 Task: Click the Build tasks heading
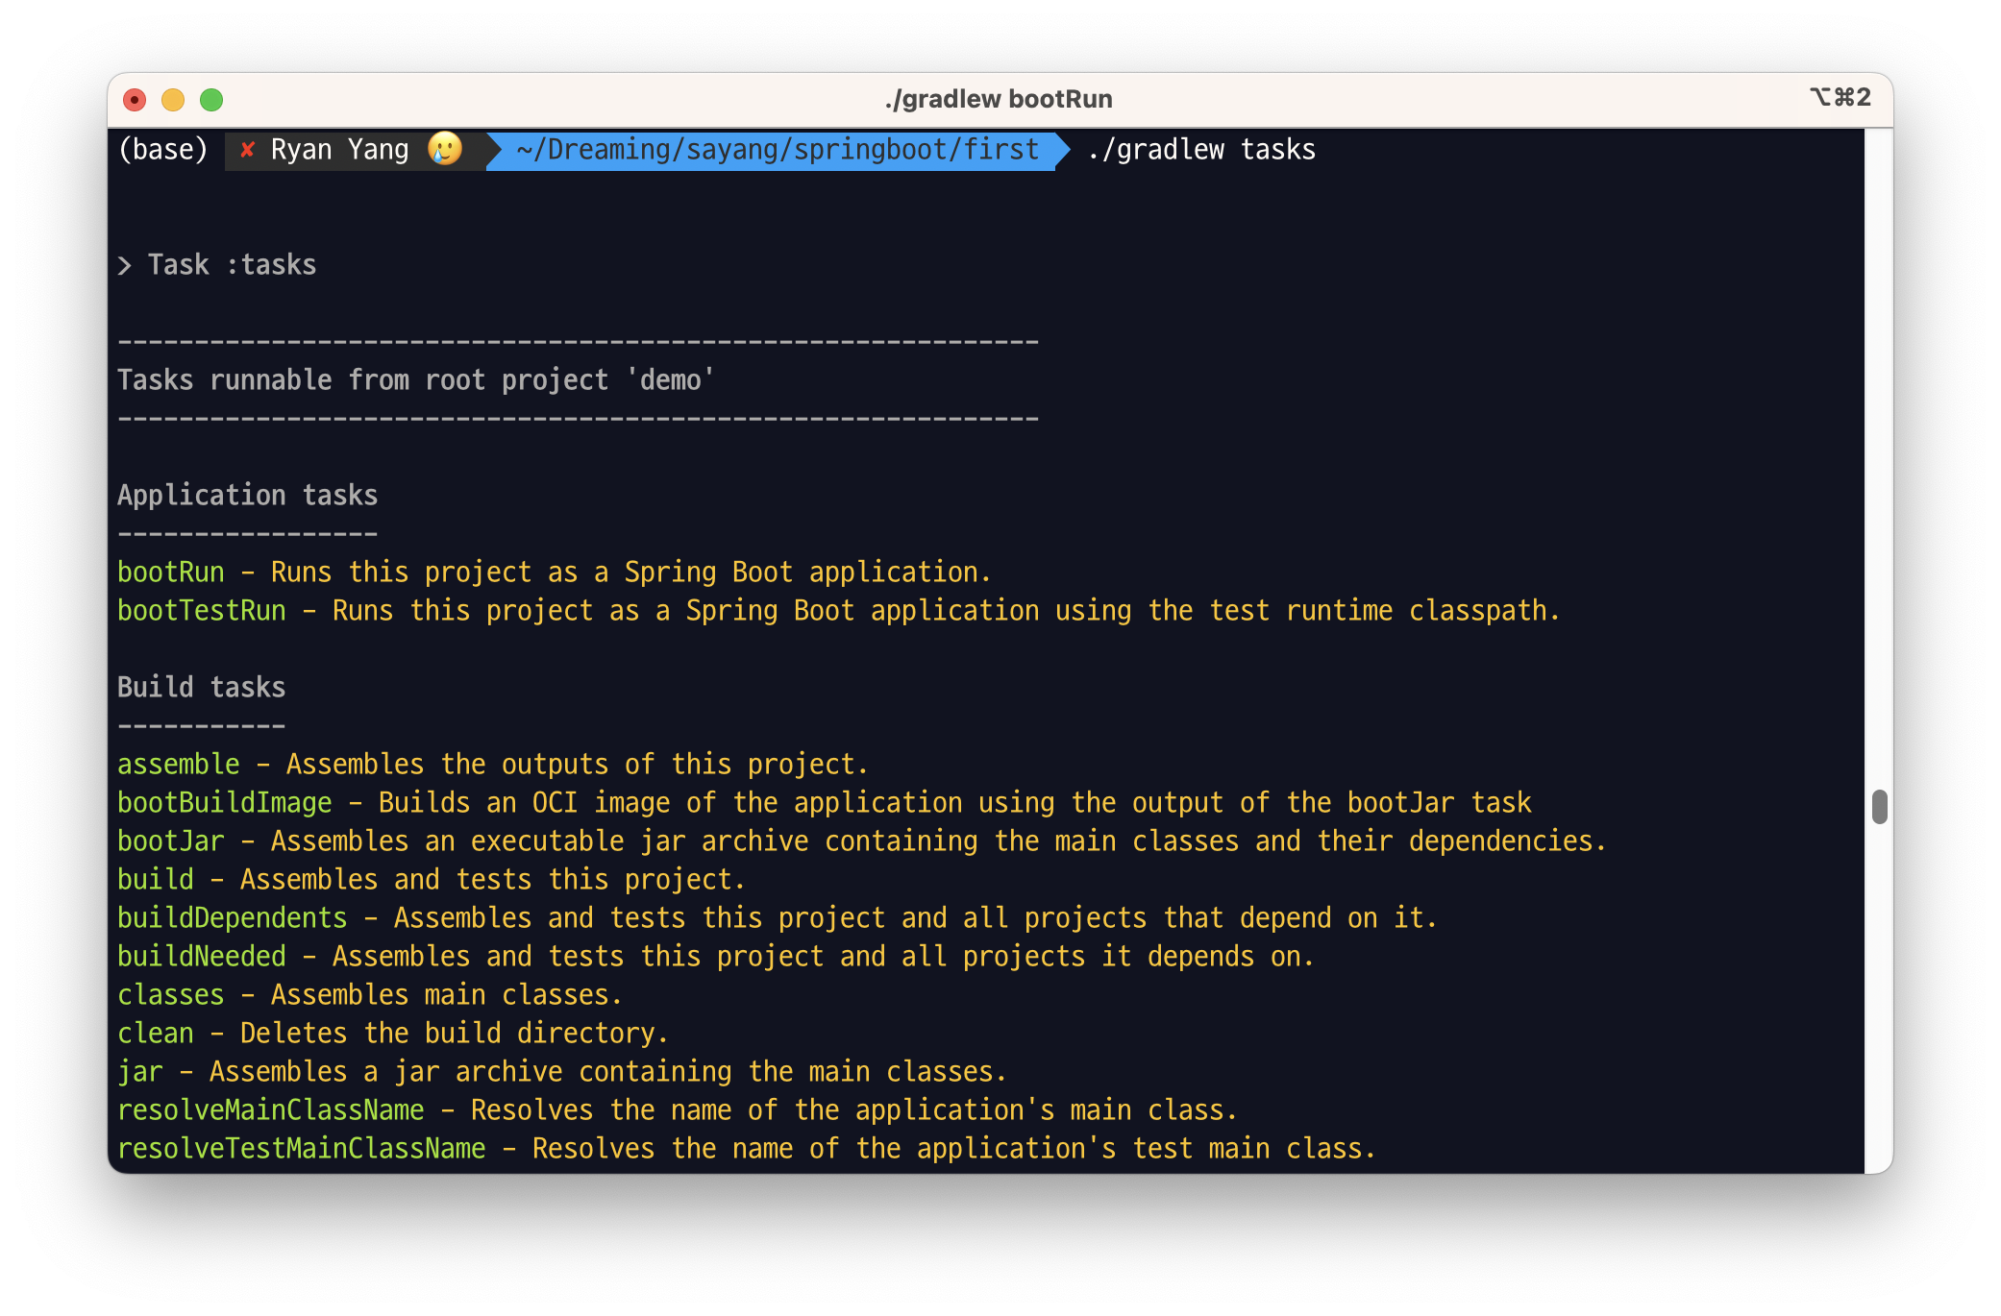[x=202, y=688]
